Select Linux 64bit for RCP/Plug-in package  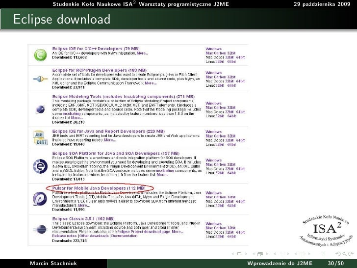click(x=231, y=85)
